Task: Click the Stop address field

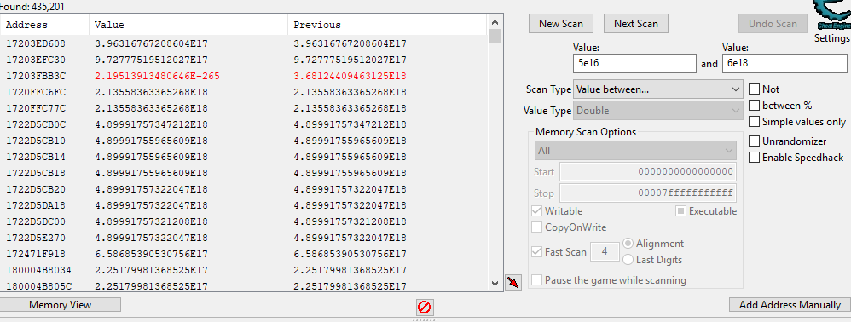Action: tap(648, 193)
